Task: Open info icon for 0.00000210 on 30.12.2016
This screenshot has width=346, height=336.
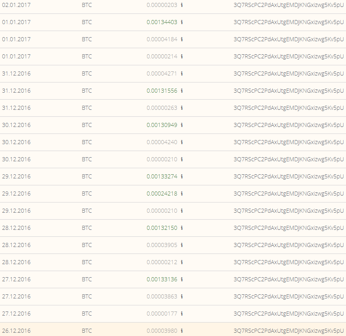Action: coord(182,159)
